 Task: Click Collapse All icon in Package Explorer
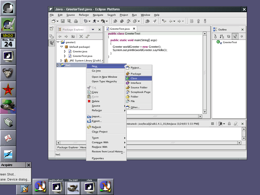81,36
